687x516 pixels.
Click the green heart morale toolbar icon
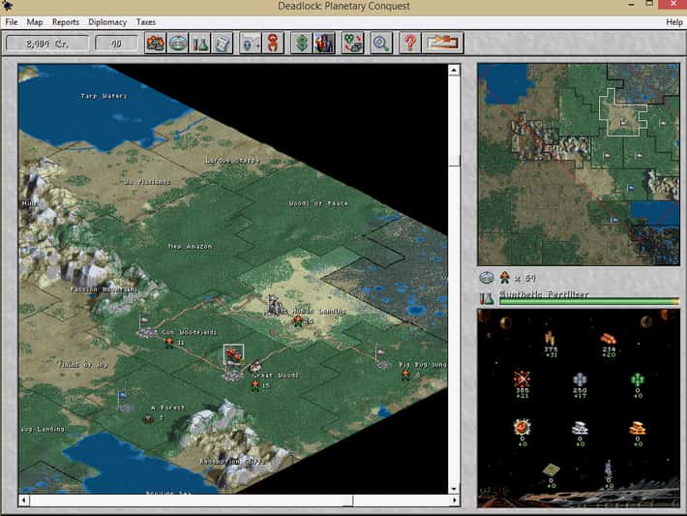pos(353,43)
